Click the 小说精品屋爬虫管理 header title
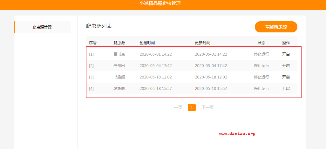 [160, 3]
